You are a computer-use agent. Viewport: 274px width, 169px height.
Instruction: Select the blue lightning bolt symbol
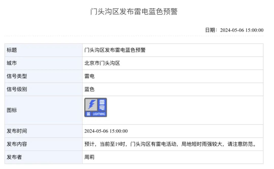[x=91, y=104]
